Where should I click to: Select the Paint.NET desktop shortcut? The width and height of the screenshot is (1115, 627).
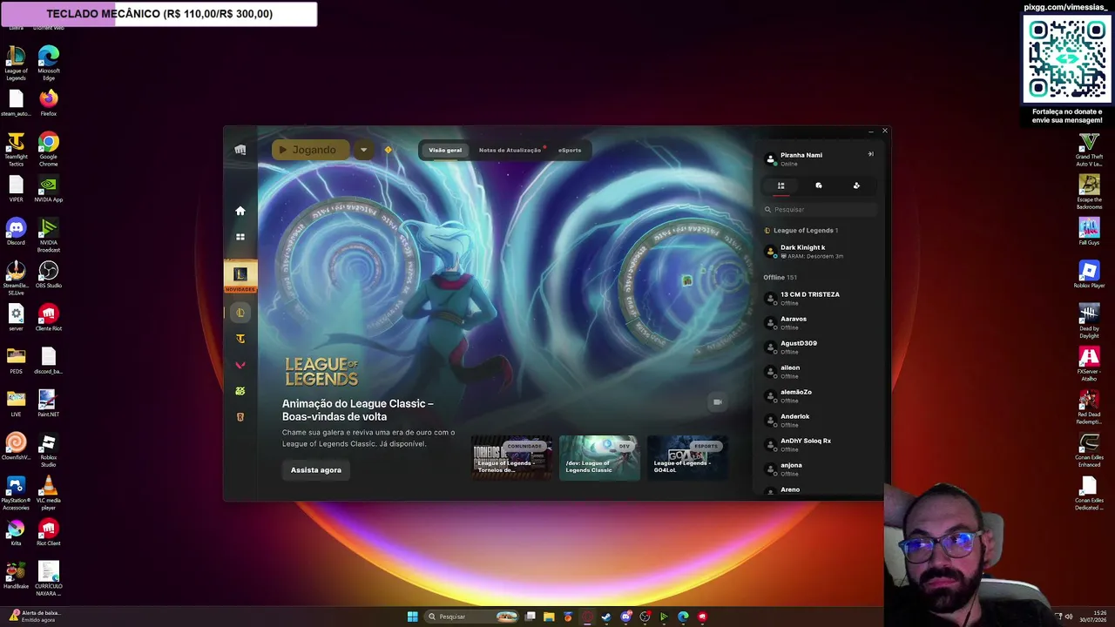pyautogui.click(x=49, y=403)
